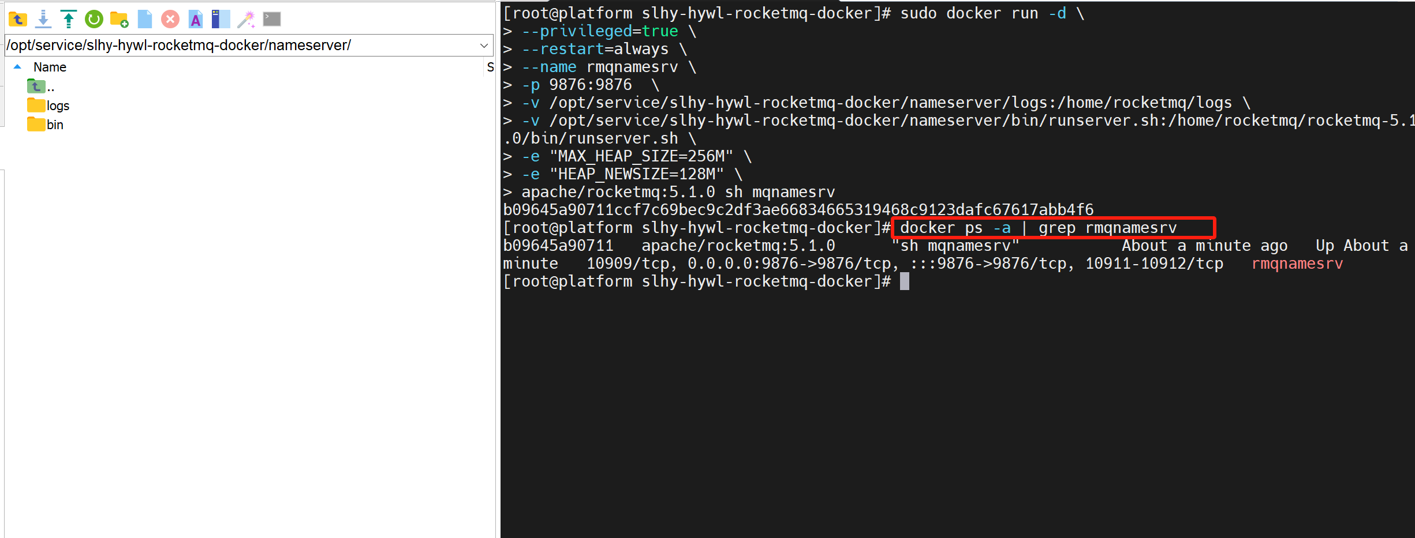This screenshot has height=538, width=1415.
Task: Click the blue panel layout icon
Action: [221, 20]
